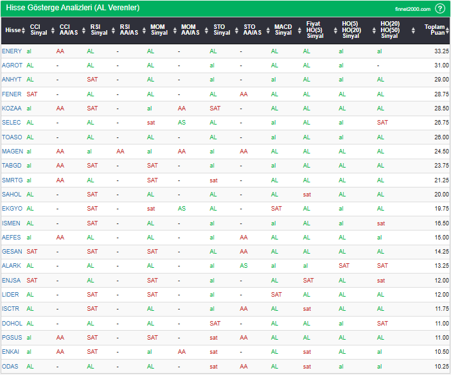Select MAGEN total score 24.50
451x375 pixels.
pos(441,152)
